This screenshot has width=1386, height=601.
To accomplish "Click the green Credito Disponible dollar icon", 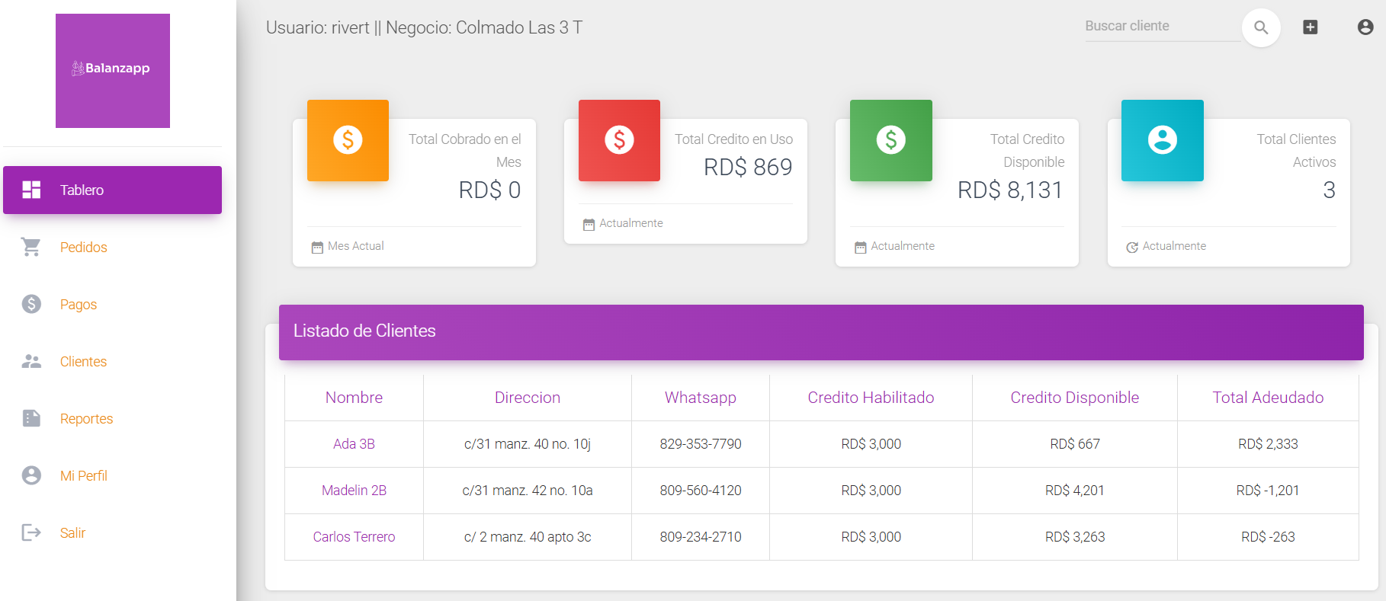I will 890,140.
